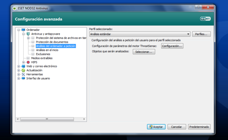Expand the HIPS tree node
This screenshot has width=228, height=140.
pyautogui.click(x=23, y=62)
